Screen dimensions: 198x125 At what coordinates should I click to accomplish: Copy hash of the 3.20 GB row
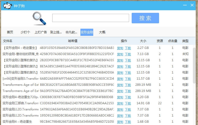(x=120, y=97)
